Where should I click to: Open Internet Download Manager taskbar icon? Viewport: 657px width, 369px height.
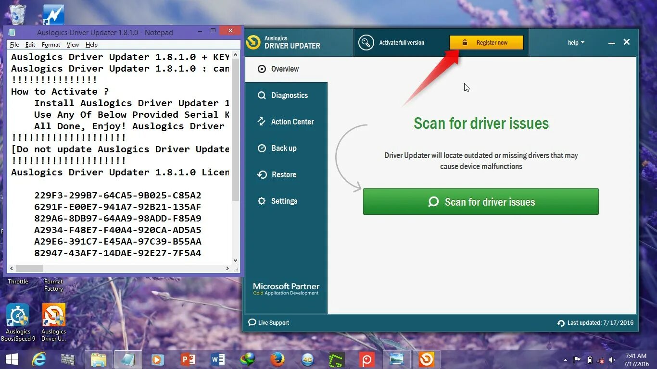(248, 359)
